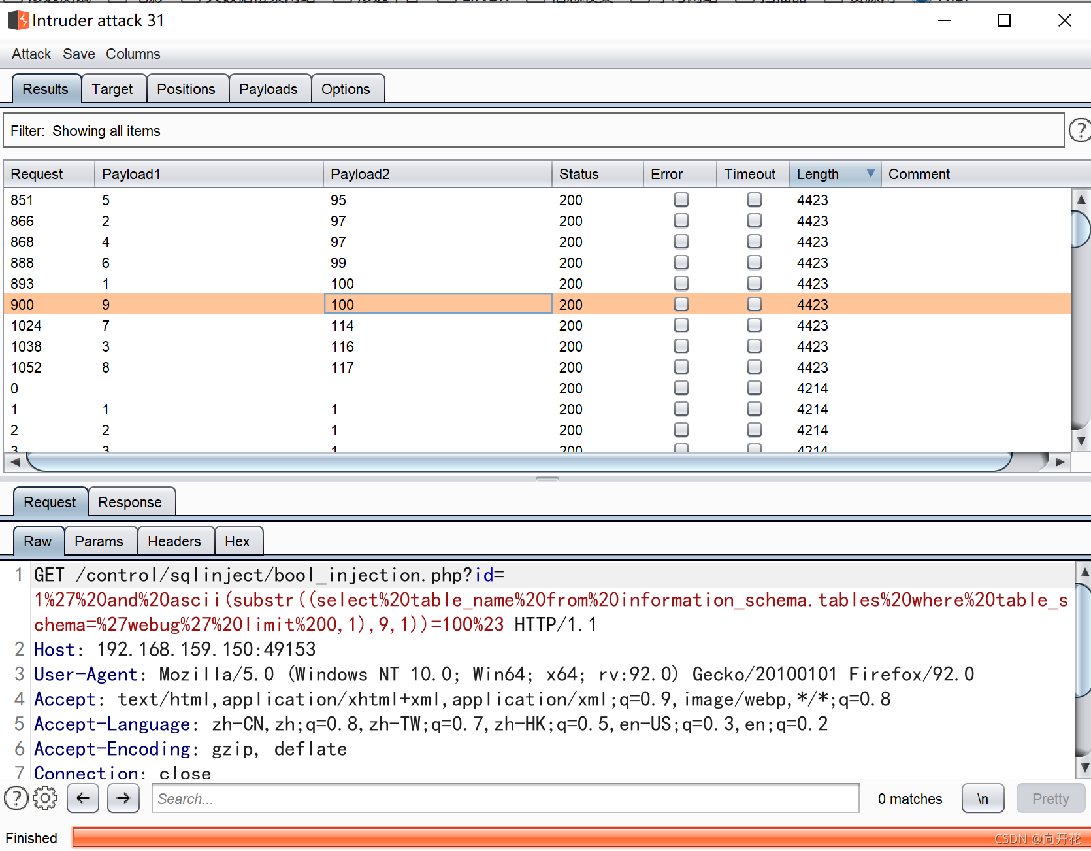Click the request editor scroll-down arrow
The height and width of the screenshot is (851, 1091).
click(x=1084, y=768)
